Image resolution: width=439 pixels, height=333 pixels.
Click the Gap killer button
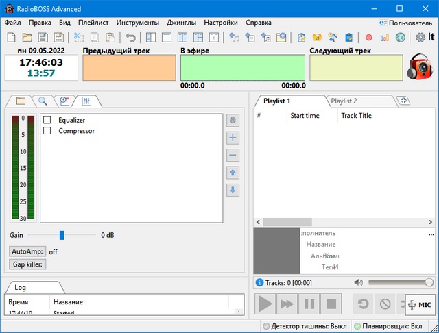[x=27, y=264]
